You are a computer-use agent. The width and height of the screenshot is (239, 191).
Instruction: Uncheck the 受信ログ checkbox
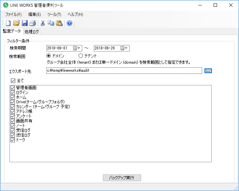coord(13,130)
